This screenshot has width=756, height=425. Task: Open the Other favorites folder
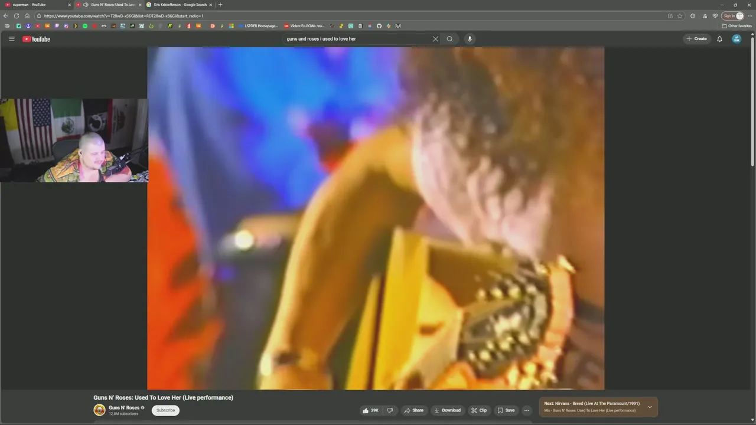[737, 26]
